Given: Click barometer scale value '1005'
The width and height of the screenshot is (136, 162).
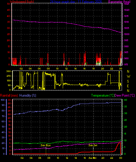Looking at the screenshot, I should (127, 28).
